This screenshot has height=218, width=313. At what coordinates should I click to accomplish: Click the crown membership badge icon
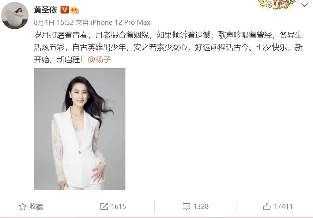[x=75, y=10]
